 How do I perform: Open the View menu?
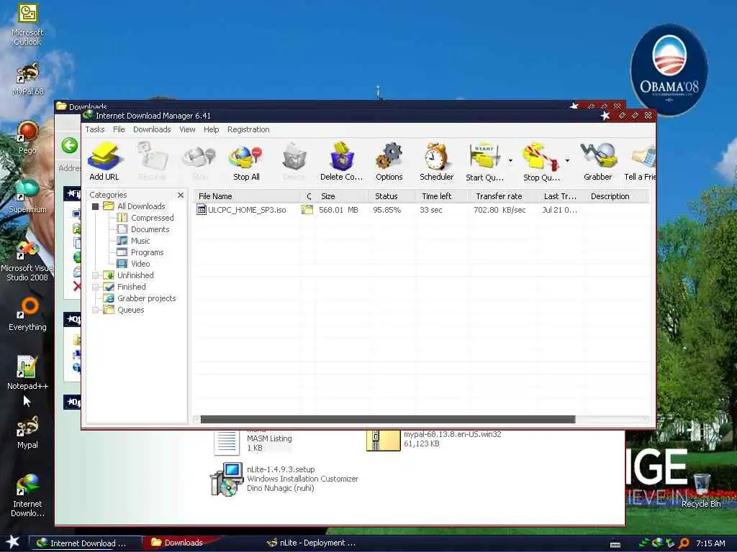click(x=187, y=129)
